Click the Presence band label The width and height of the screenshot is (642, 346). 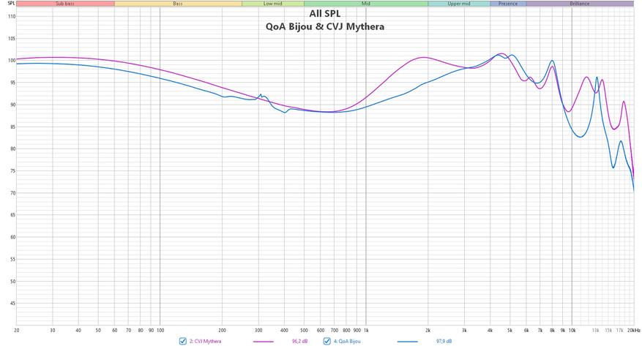pos(508,4)
